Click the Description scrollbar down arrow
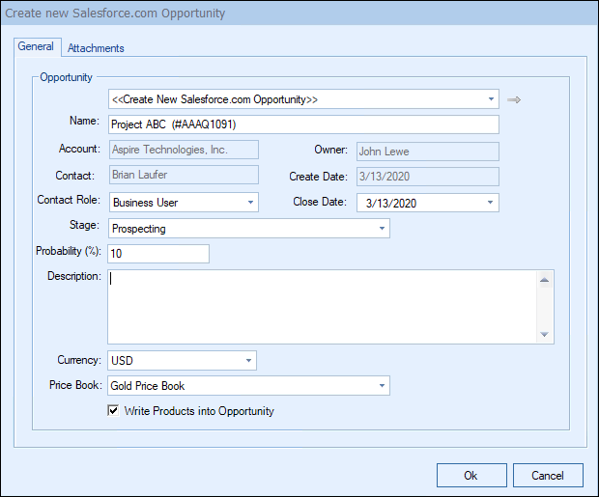This screenshot has width=599, height=497. click(x=545, y=334)
